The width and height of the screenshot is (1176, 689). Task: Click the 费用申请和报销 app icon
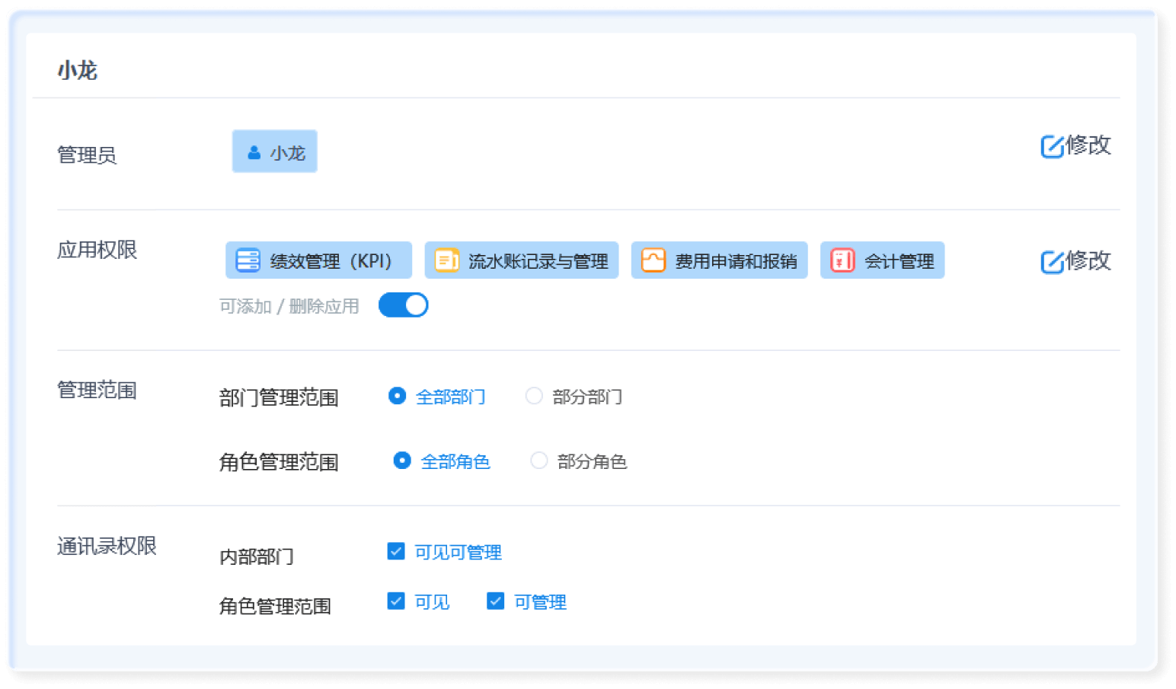(653, 260)
